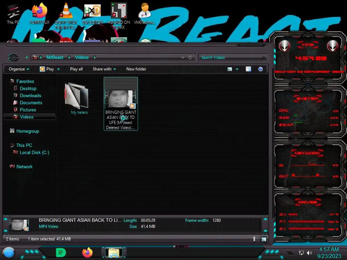Viewport: 347px width, 260px height.
Task: Launch the HxD SEX EDITOR desktop shortcut
Action: 93,14
